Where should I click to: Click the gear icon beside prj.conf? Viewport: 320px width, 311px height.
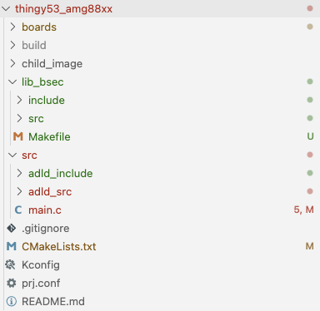point(12,283)
